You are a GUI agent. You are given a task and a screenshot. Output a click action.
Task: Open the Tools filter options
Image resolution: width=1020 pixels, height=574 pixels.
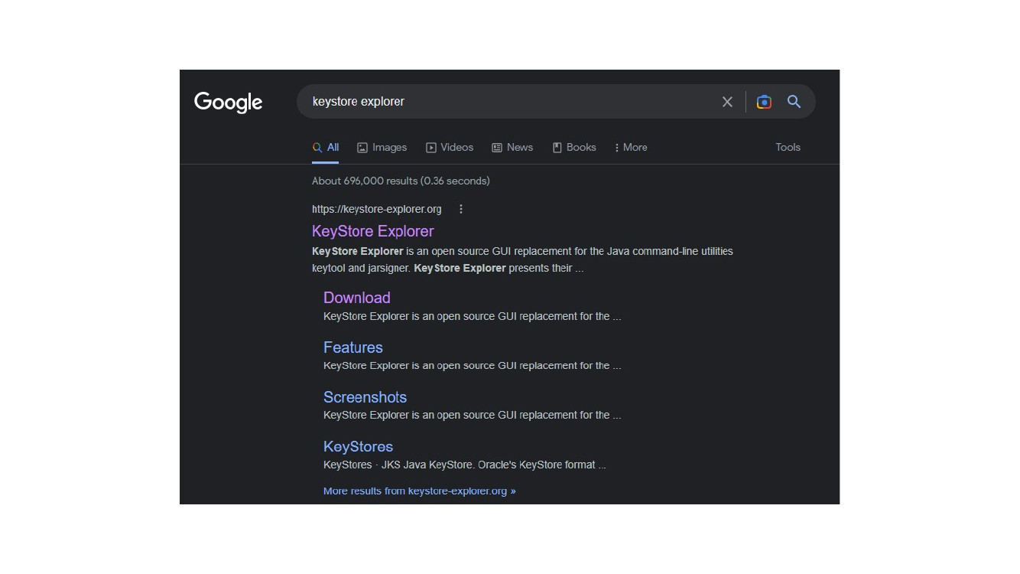click(x=788, y=148)
